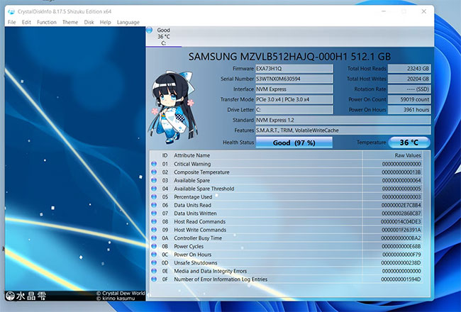461x312 pixels.
Task: Open the Function menu
Action: (47, 22)
